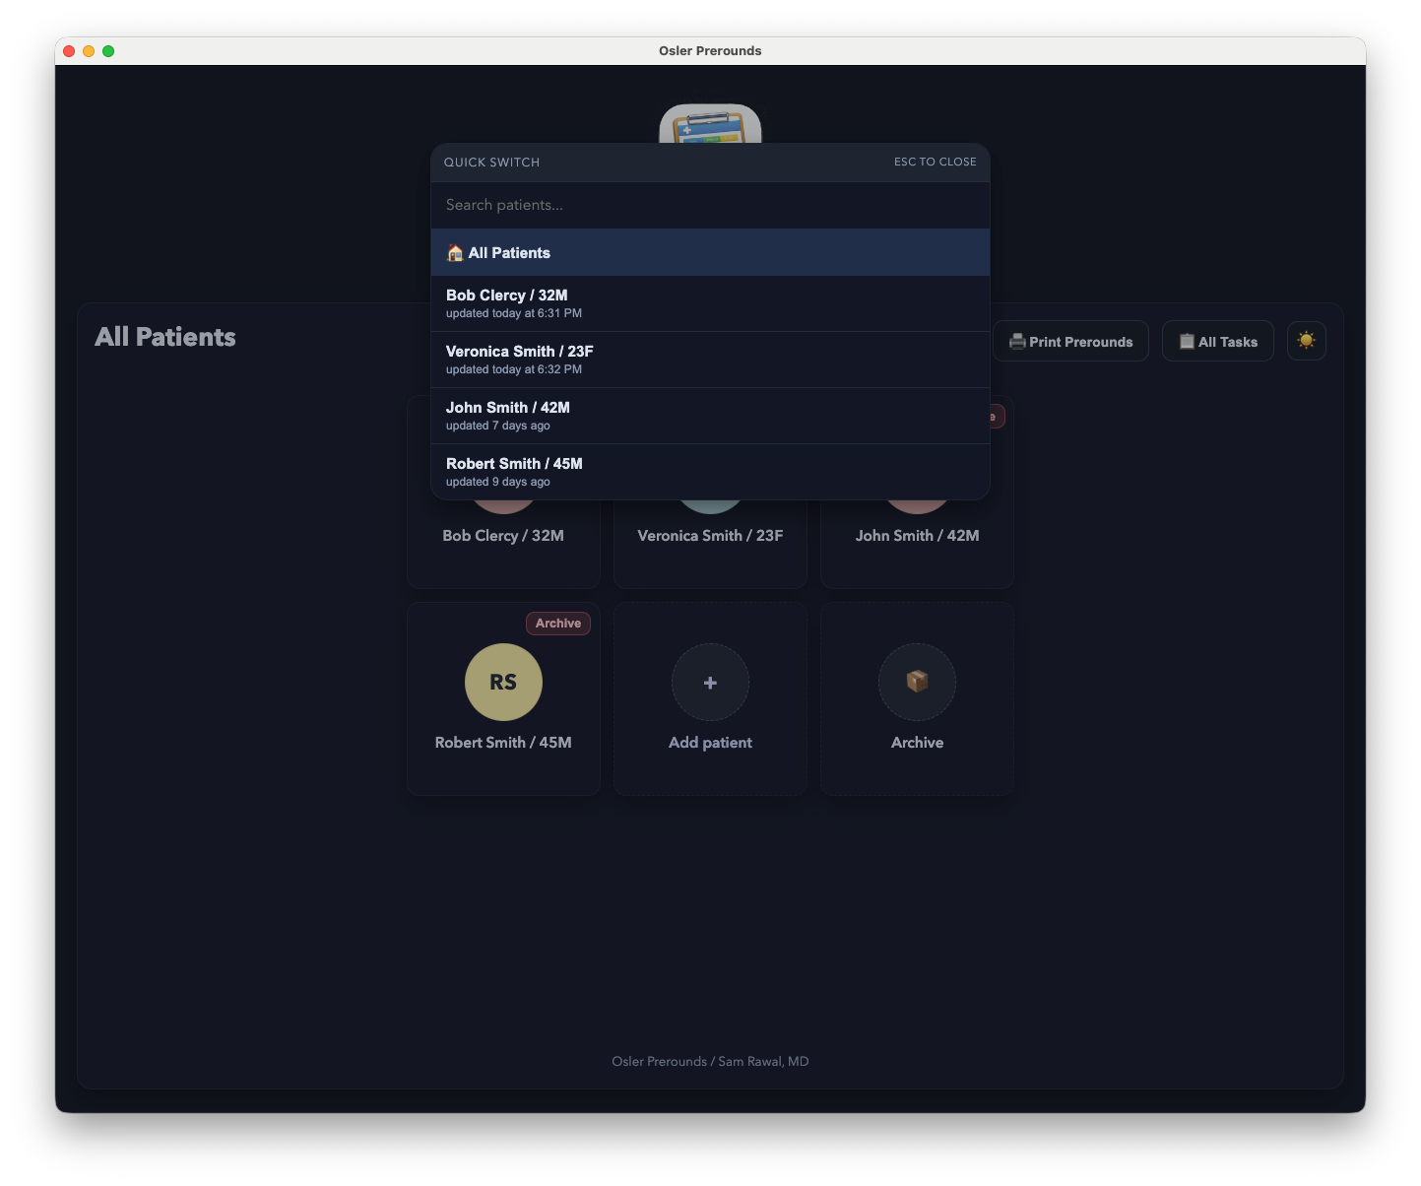This screenshot has height=1186, width=1421.
Task: Click the Archive badge on Robert Smith's card
Action: point(557,623)
